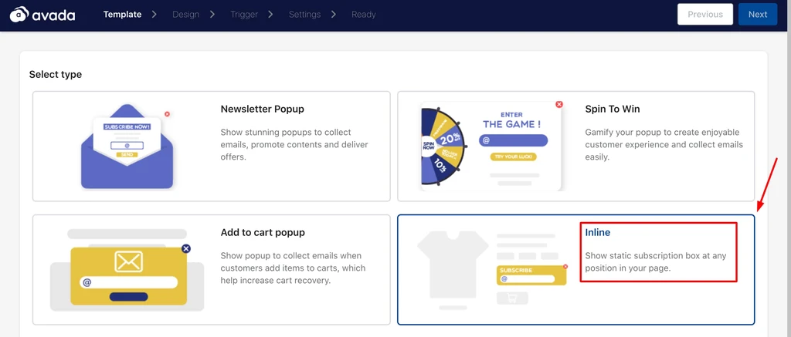
Task: Close the Add to cart popup preview
Action: [x=186, y=248]
